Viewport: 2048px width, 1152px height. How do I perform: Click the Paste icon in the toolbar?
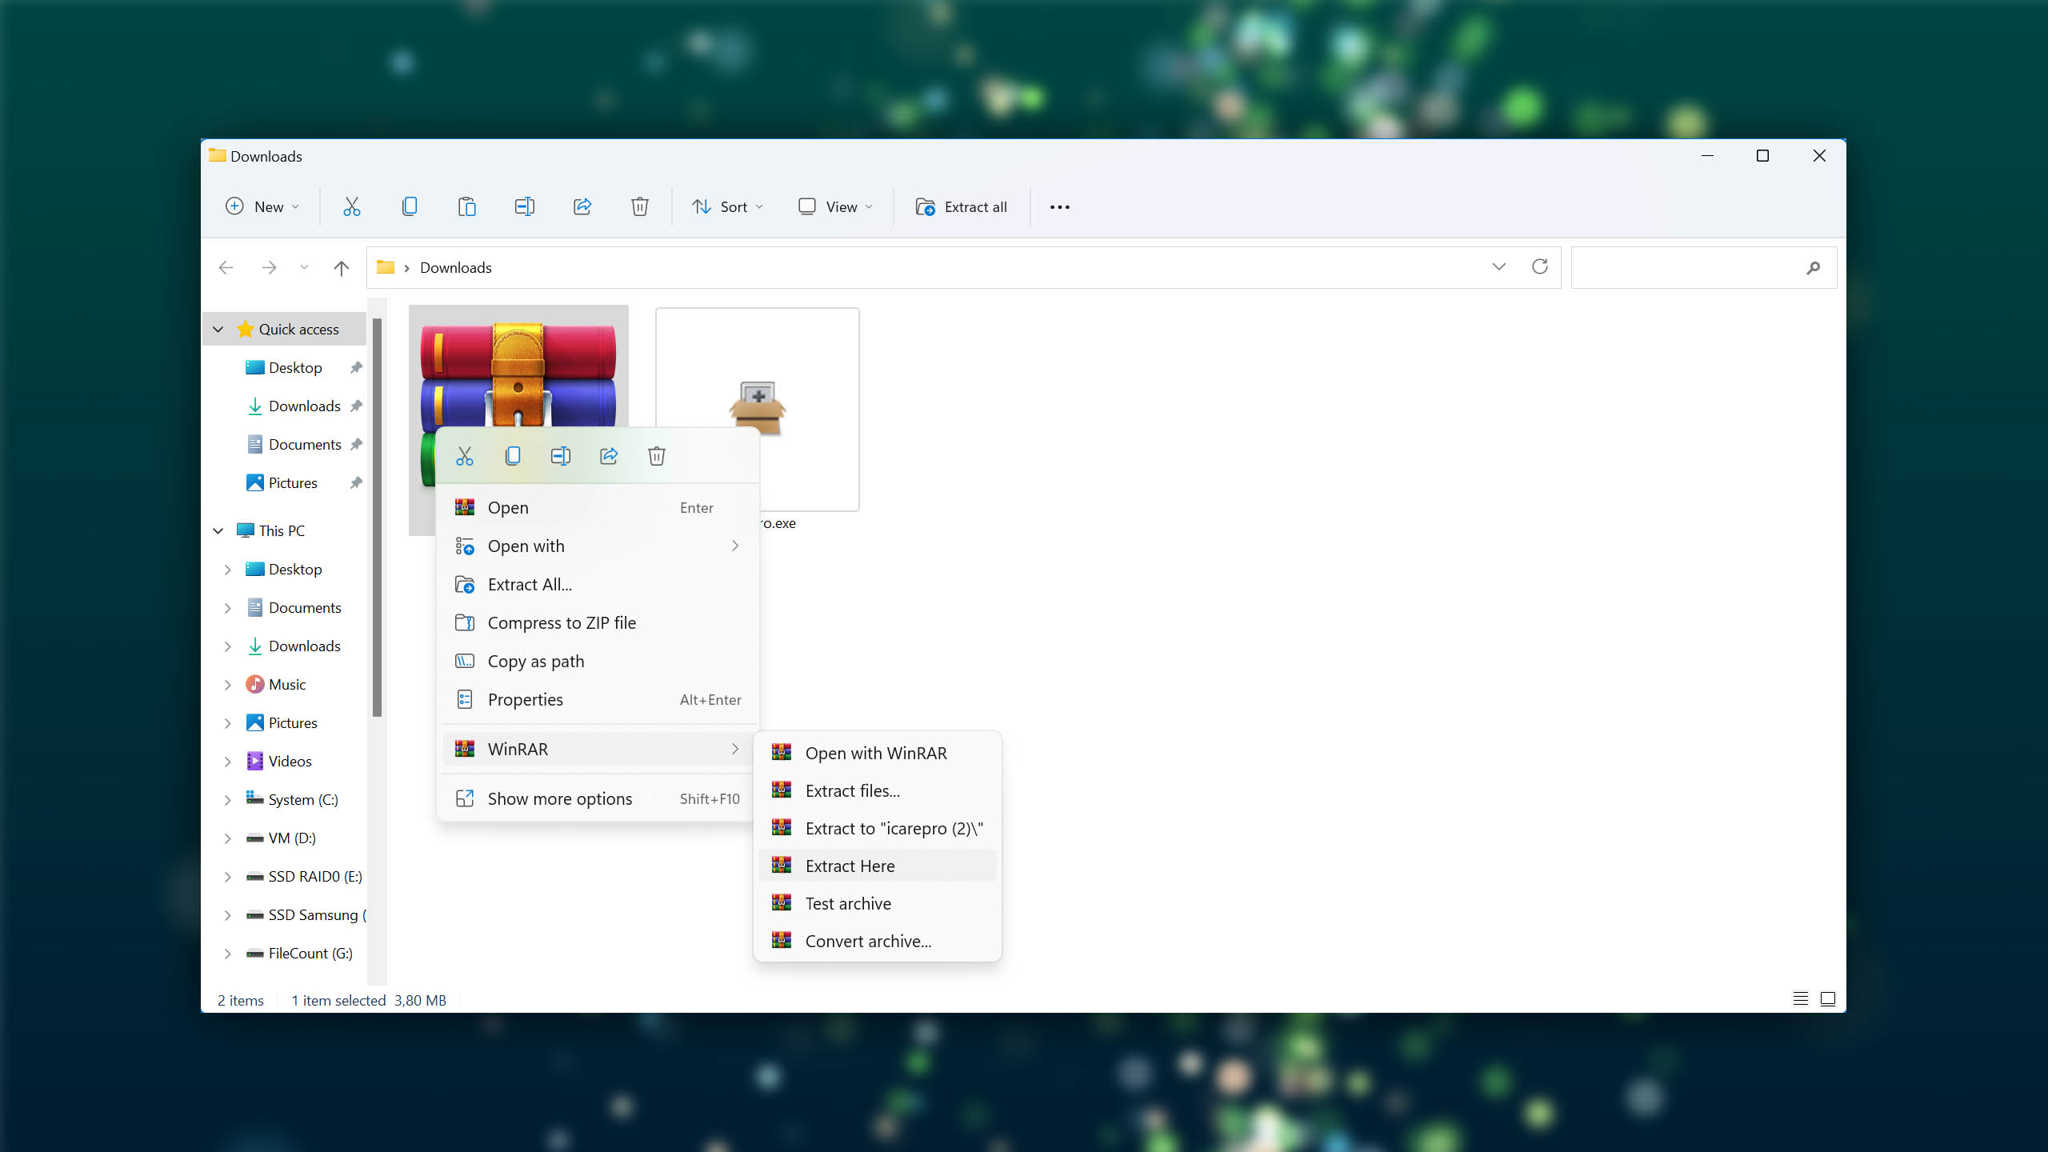tap(466, 206)
